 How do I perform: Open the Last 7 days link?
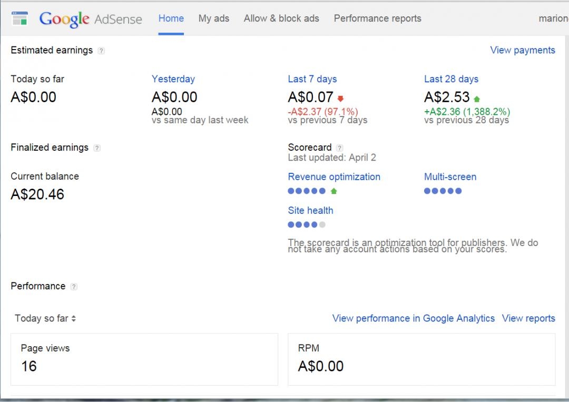coord(312,79)
